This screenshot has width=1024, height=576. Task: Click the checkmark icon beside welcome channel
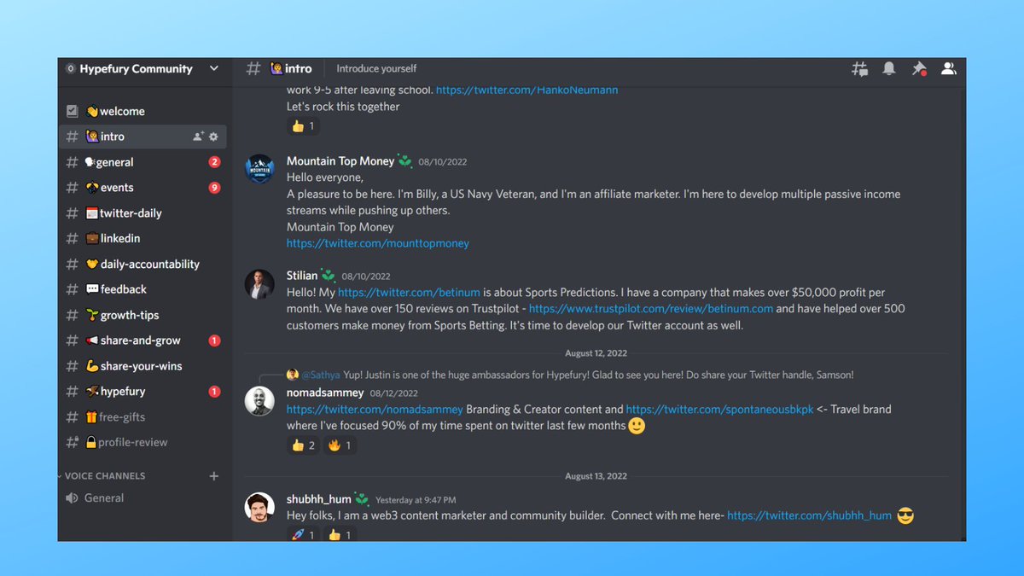pyautogui.click(x=72, y=110)
